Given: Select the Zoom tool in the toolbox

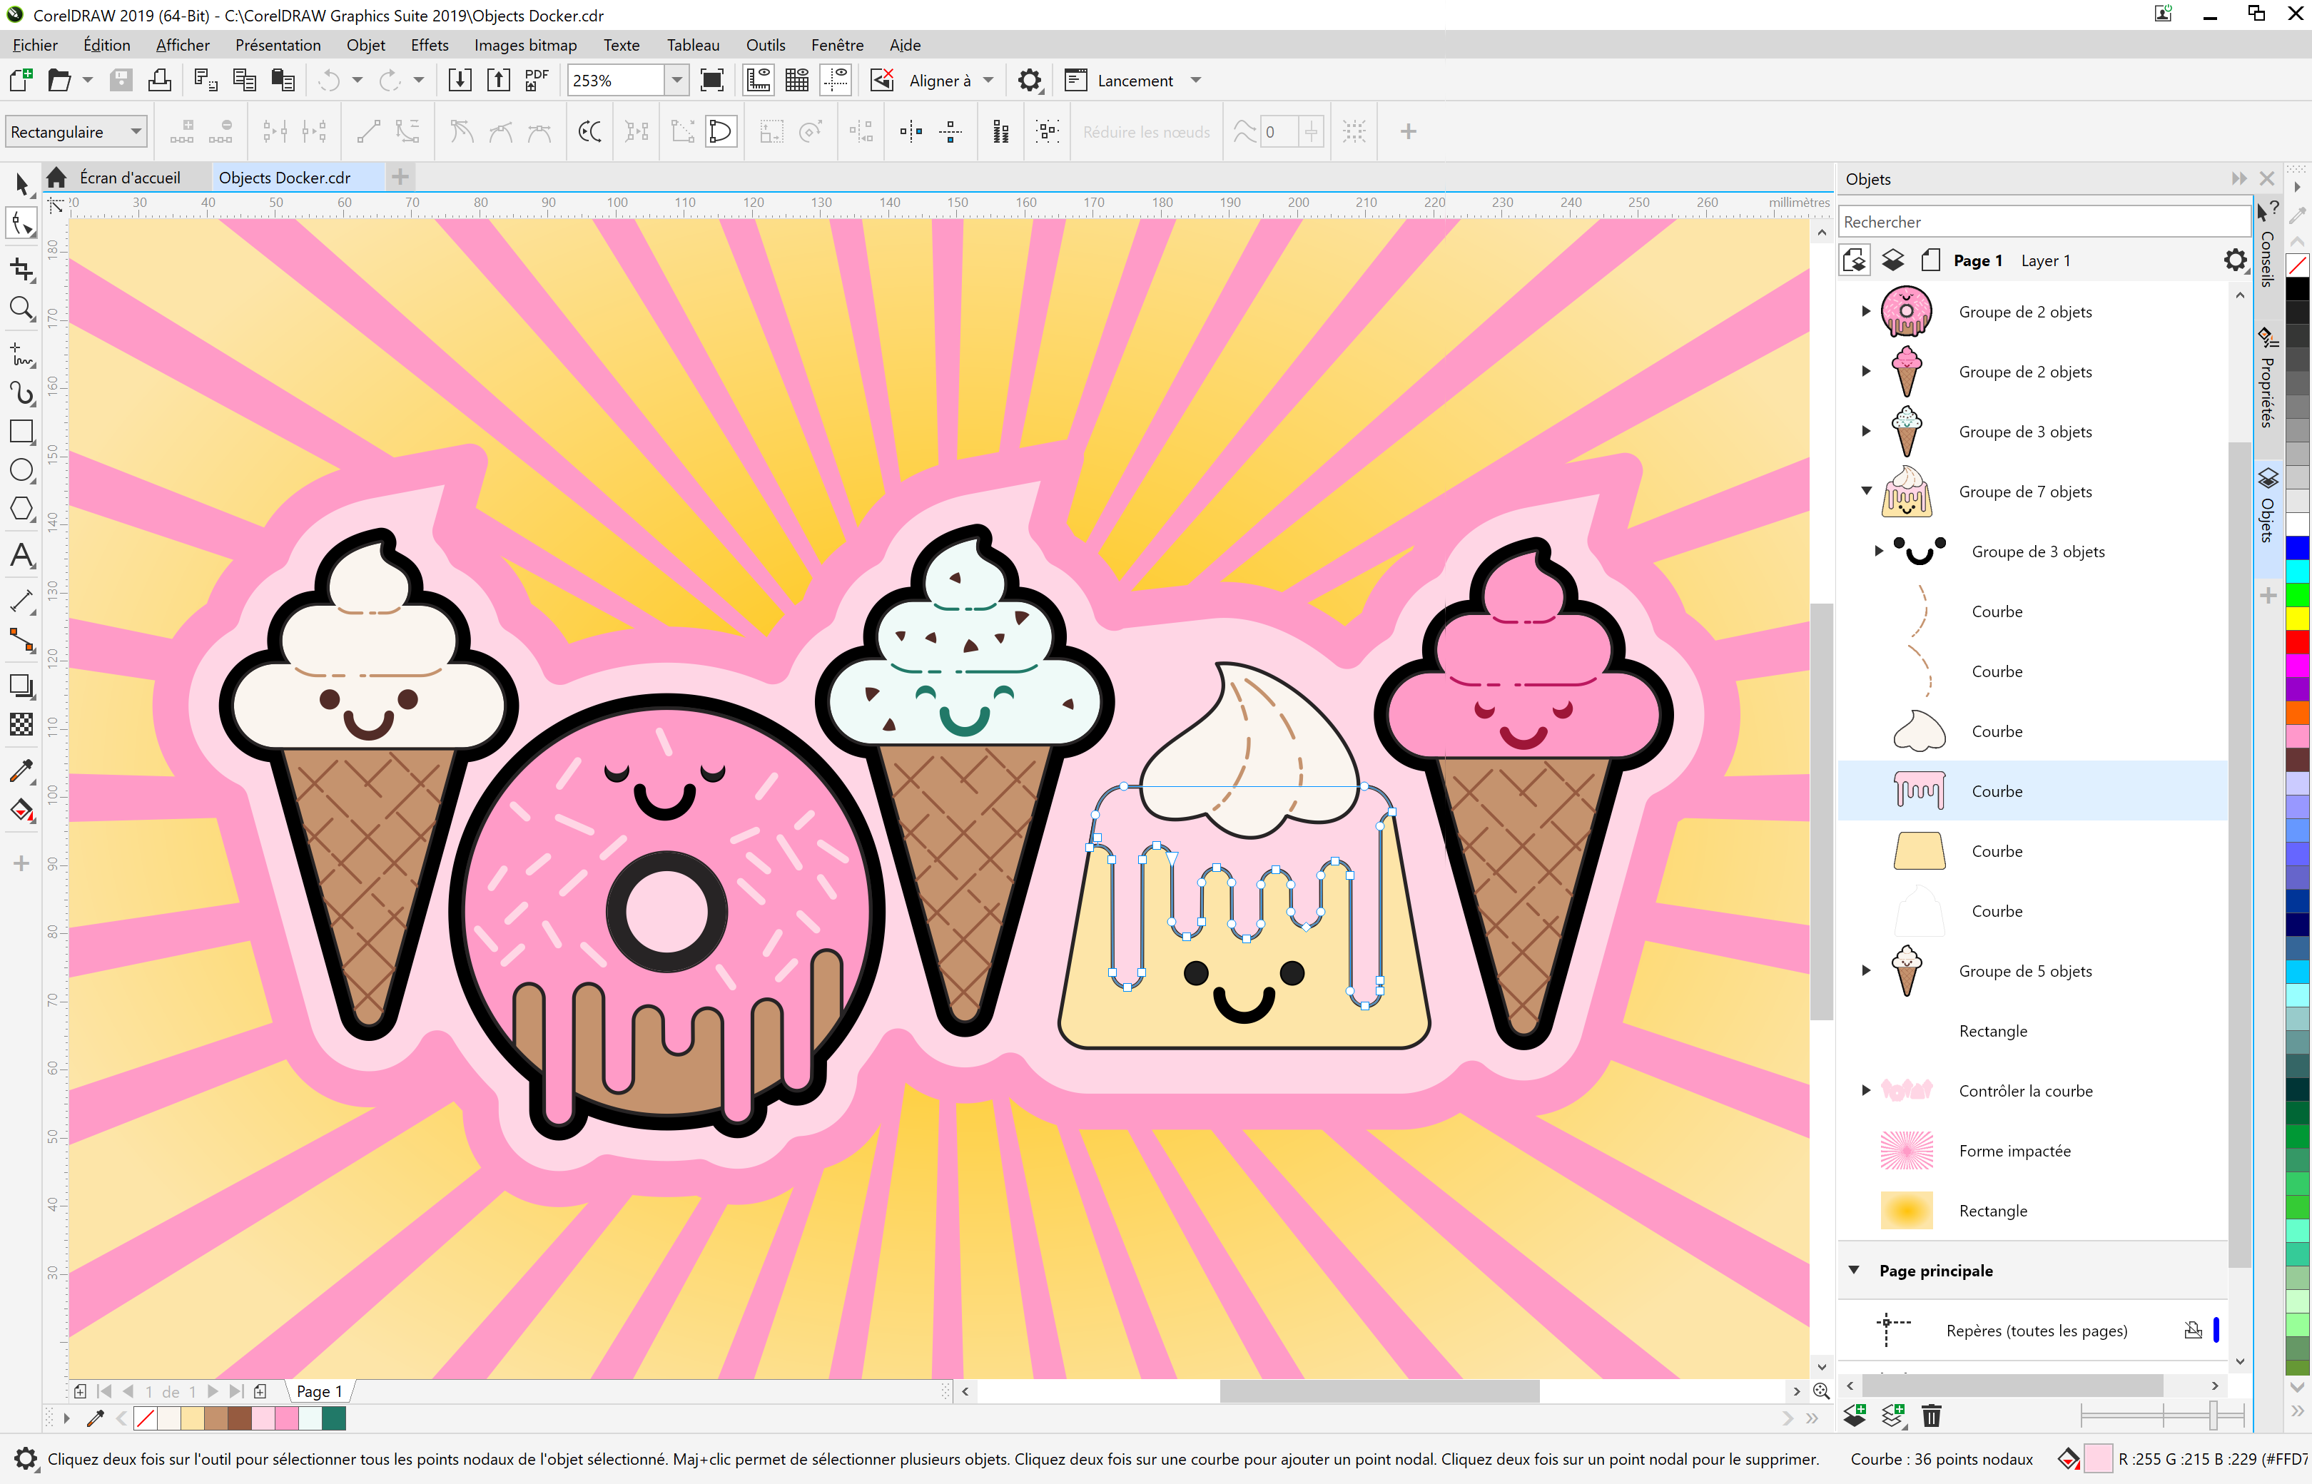Looking at the screenshot, I should pyautogui.click(x=21, y=308).
